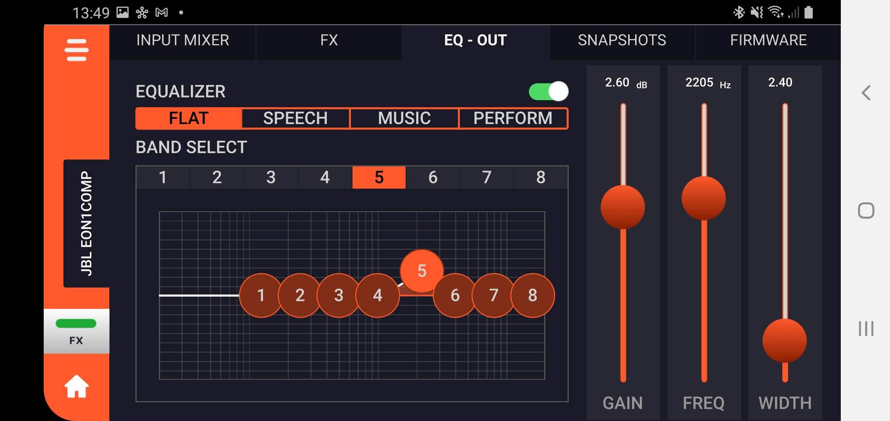Open the SNAPSHOTS tab

pyautogui.click(x=622, y=41)
